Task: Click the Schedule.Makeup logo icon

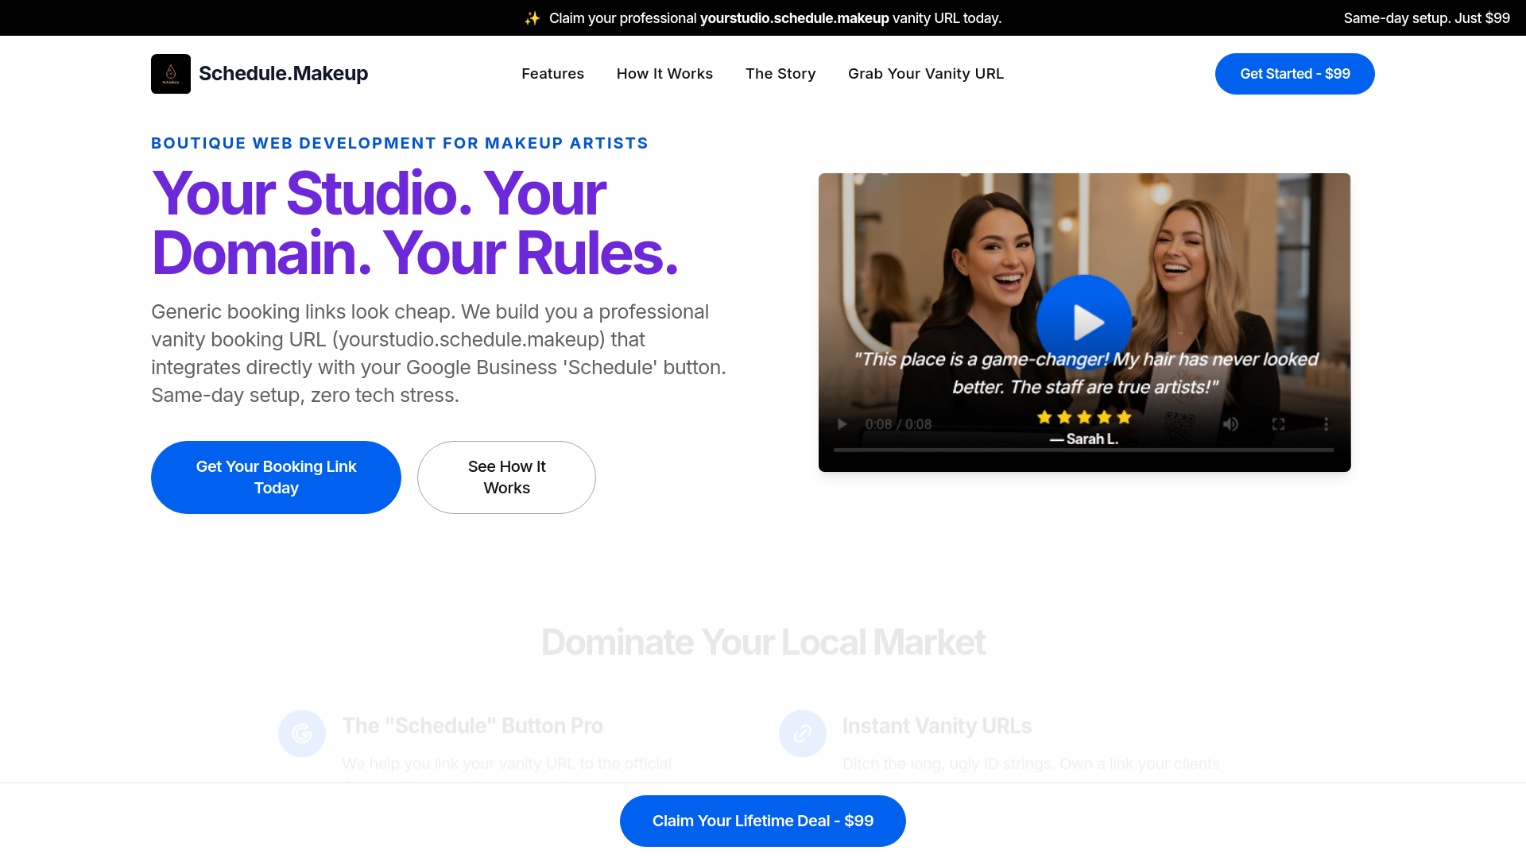Action: [x=171, y=74]
